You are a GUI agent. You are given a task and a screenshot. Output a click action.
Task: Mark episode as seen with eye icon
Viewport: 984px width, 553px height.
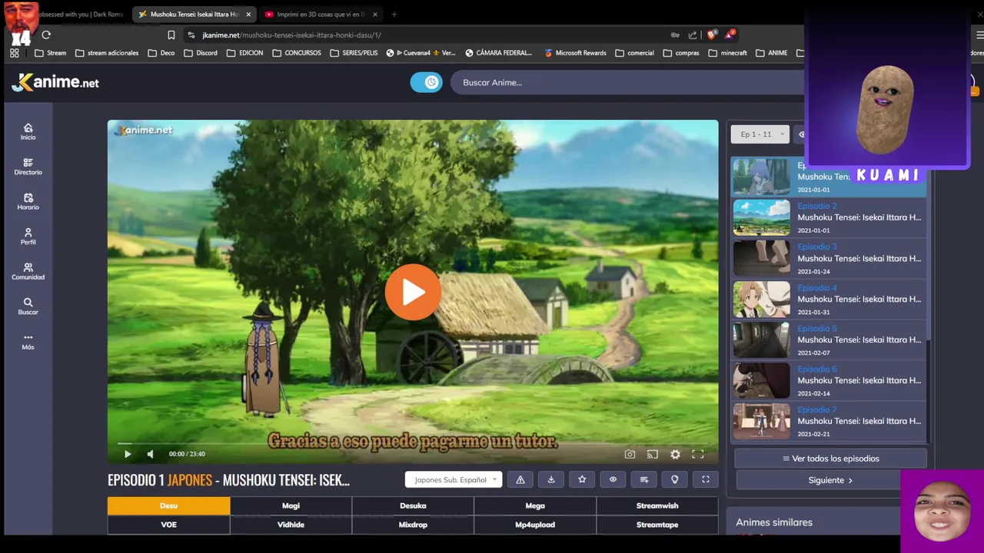click(613, 479)
